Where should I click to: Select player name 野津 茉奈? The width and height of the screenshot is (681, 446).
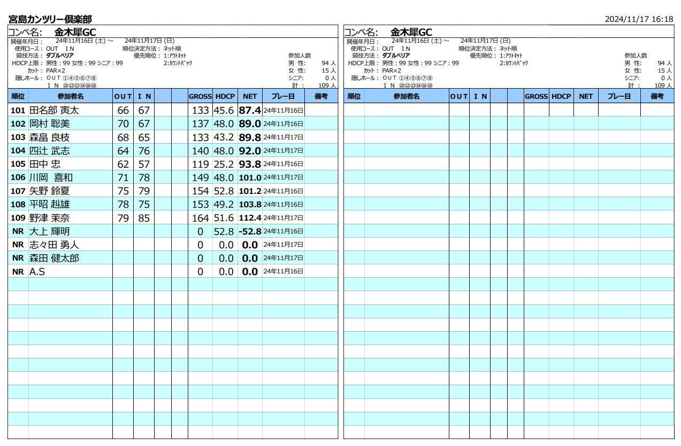(50, 218)
